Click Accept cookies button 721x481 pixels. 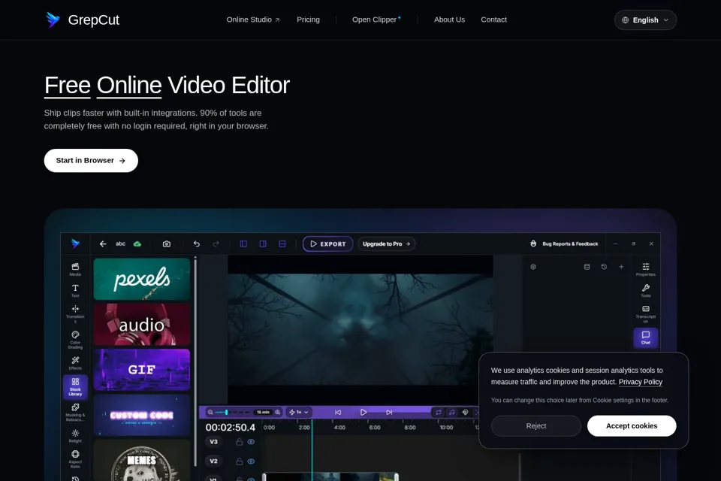pos(632,426)
